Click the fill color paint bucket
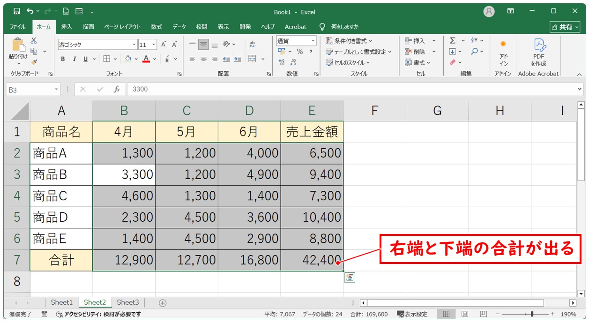Image resolution: width=589 pixels, height=323 pixels. coord(128,59)
